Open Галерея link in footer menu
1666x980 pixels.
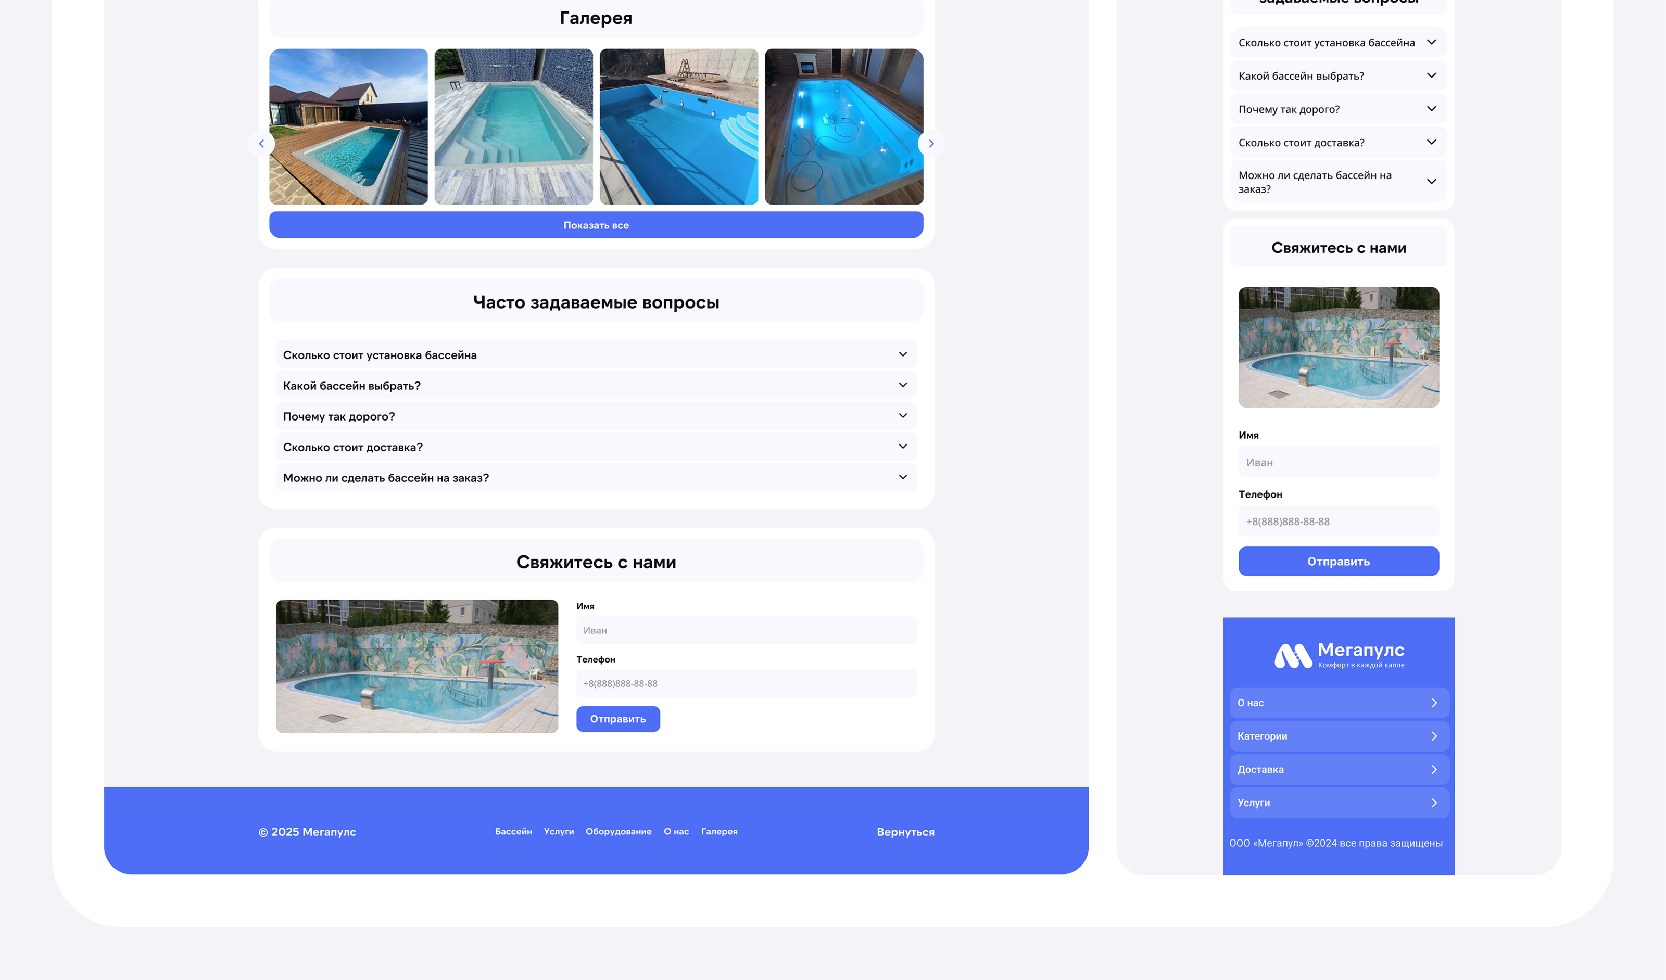click(x=718, y=831)
